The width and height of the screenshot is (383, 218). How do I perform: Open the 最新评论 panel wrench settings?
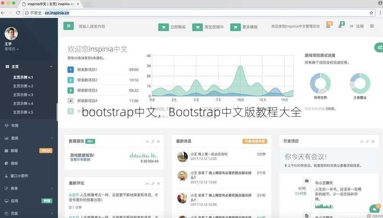(153, 183)
